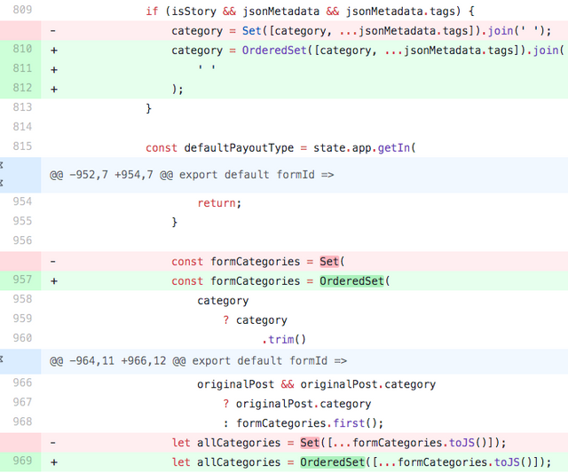Click the added line "category = OrderedSet([category,"
Image resolution: width=568 pixels, height=473 pixels.
tap(367, 51)
